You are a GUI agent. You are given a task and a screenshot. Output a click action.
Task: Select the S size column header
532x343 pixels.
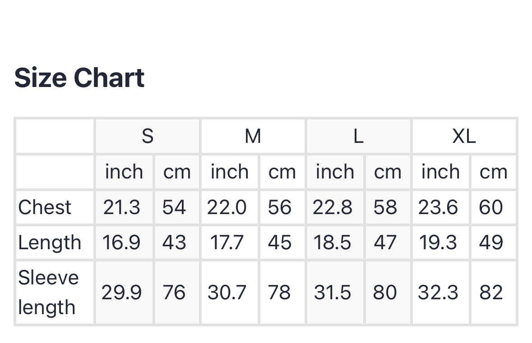148,136
